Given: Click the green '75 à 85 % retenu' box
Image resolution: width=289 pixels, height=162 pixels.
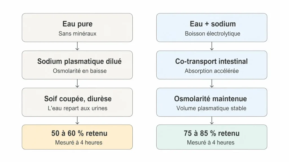Looking at the screenshot, I should [x=212, y=137].
